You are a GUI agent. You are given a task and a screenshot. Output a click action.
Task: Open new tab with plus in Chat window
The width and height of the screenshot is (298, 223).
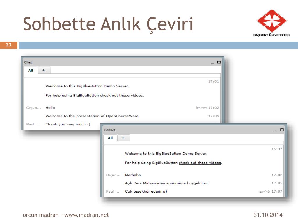[44, 70]
